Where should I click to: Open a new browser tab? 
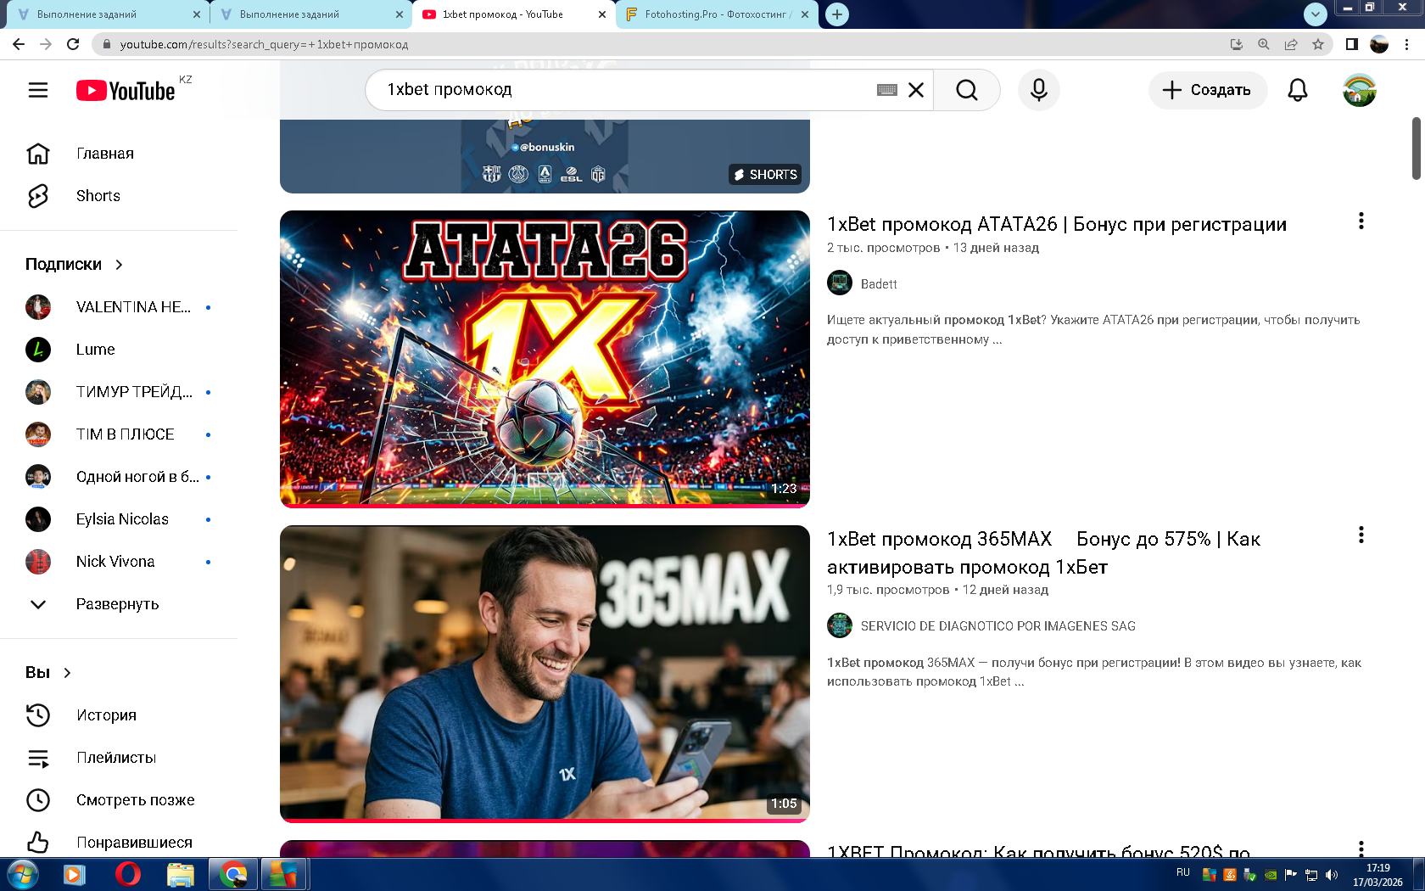[x=837, y=14]
